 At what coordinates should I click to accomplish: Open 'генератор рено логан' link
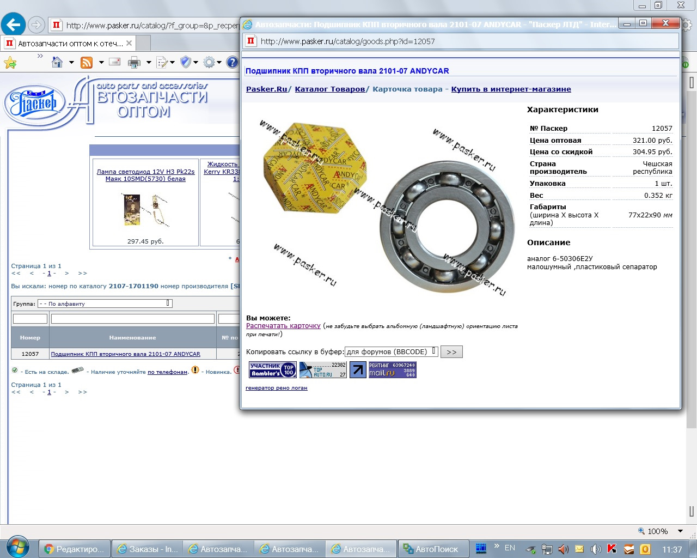[277, 388]
